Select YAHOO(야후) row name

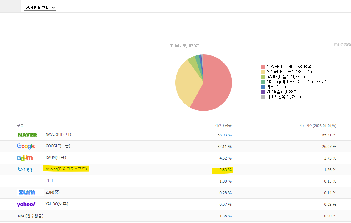pyautogui.click(x=57, y=204)
